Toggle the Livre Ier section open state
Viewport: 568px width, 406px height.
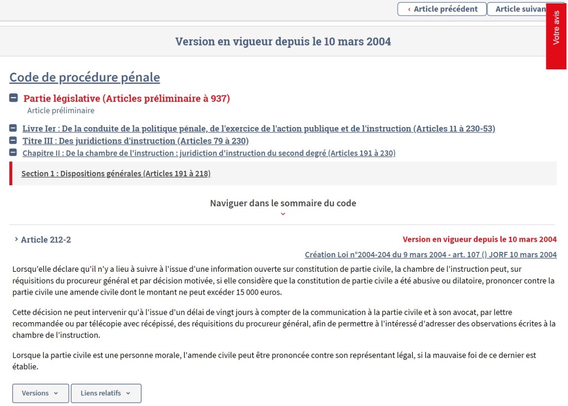click(x=12, y=128)
